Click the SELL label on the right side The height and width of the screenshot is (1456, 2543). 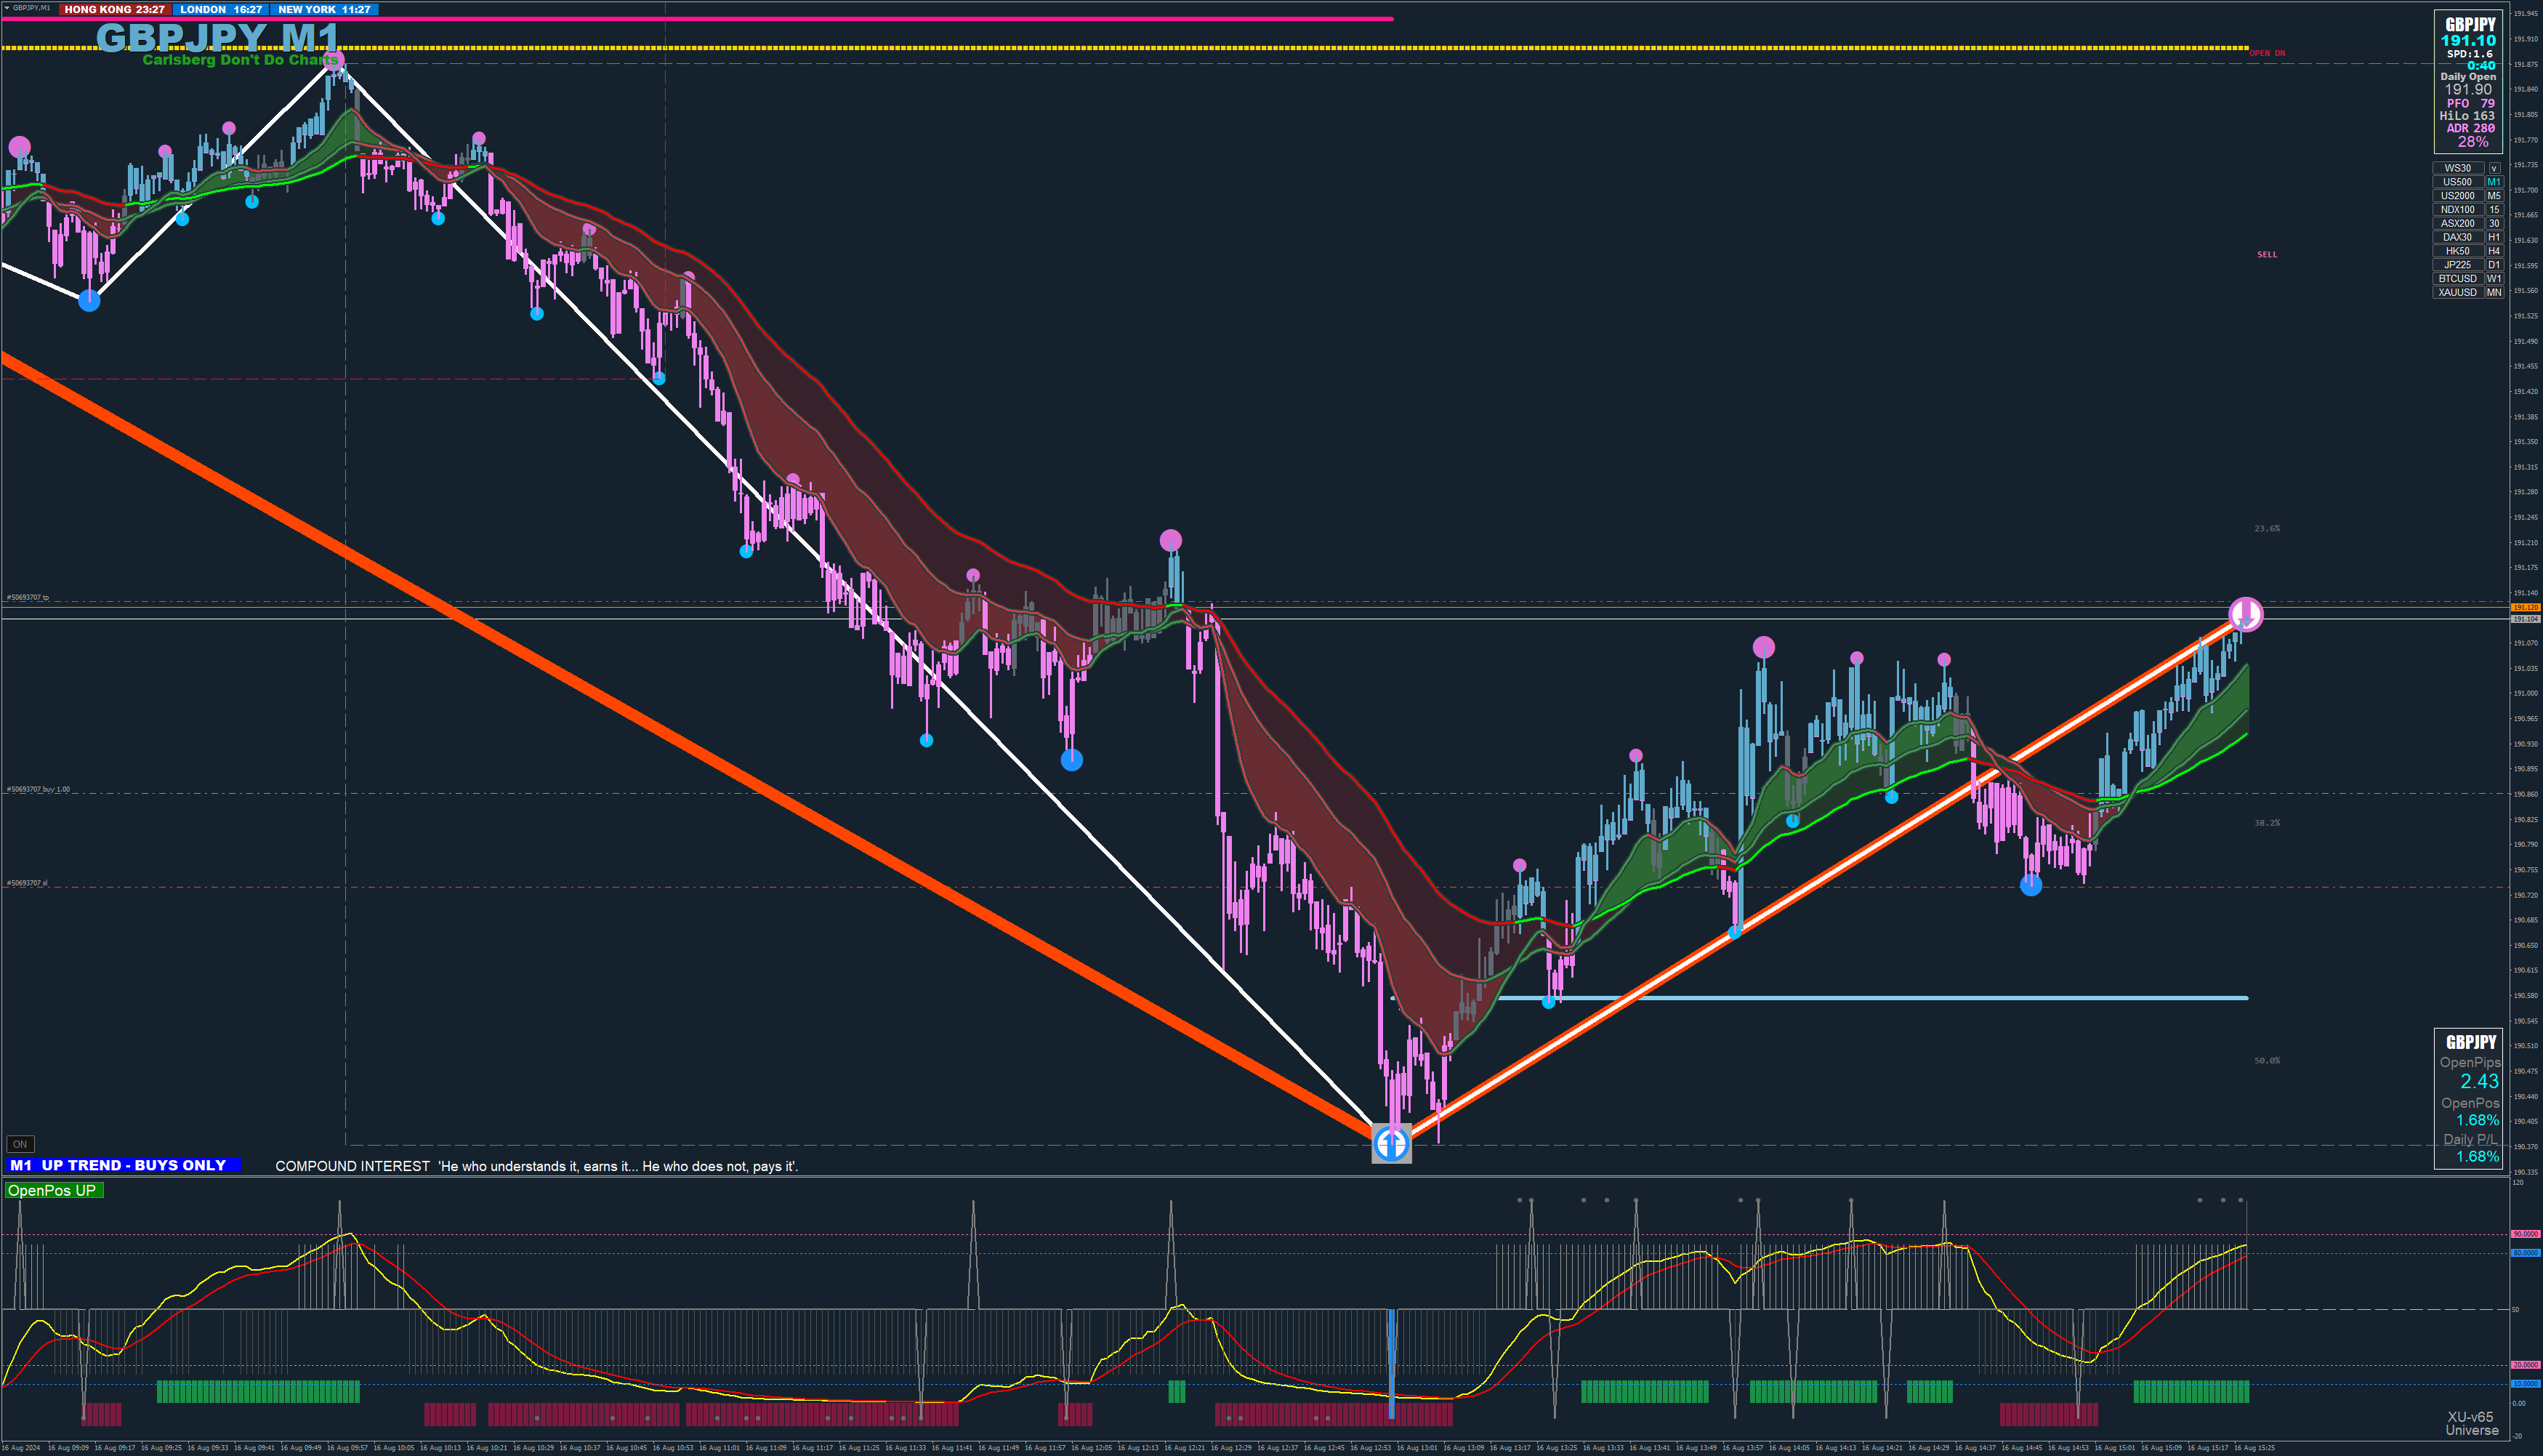tap(2266, 255)
